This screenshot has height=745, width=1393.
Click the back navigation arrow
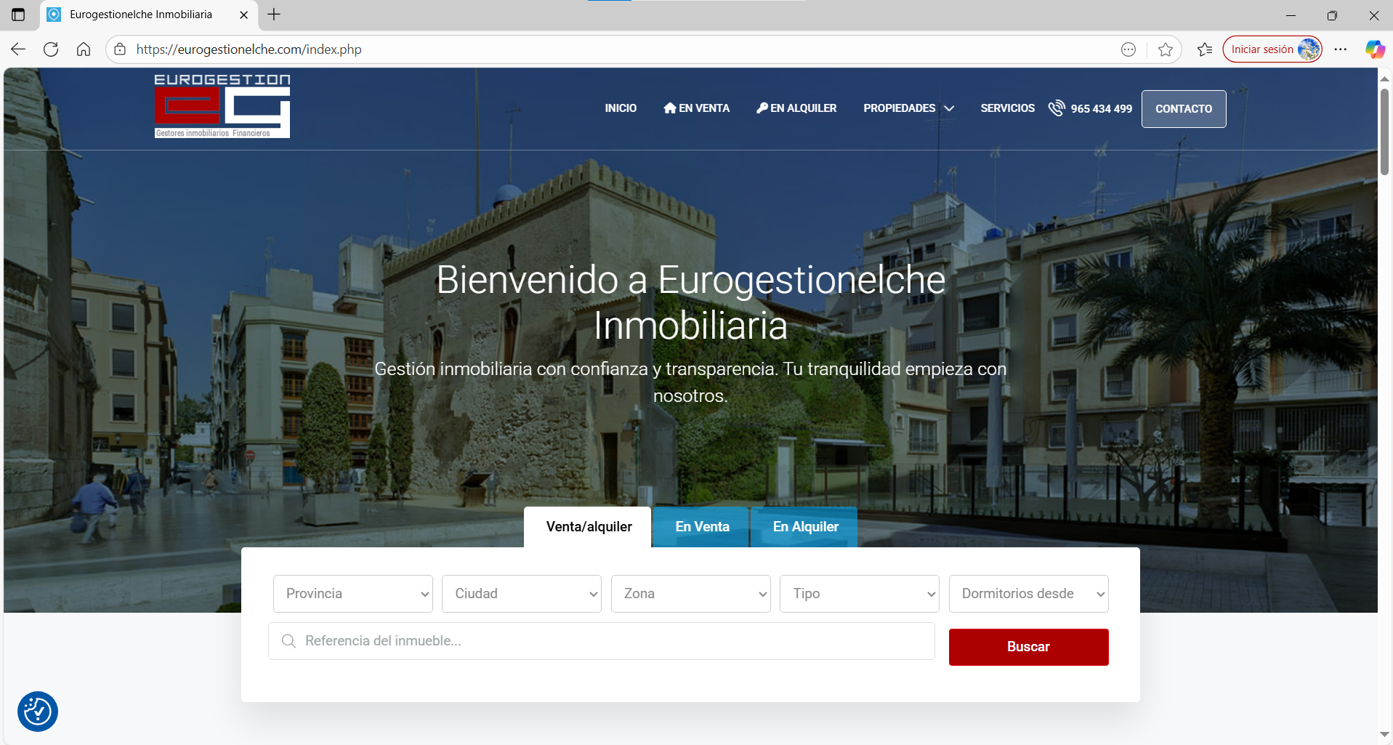(17, 49)
